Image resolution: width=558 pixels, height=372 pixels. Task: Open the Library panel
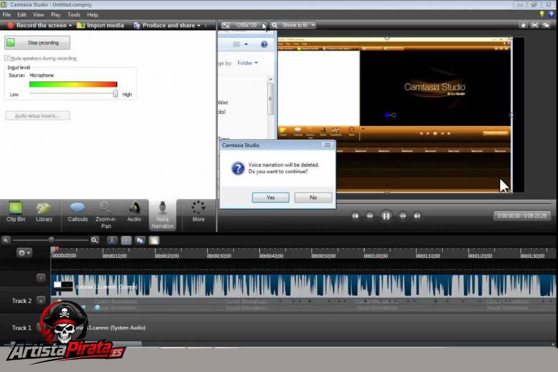coord(44,212)
